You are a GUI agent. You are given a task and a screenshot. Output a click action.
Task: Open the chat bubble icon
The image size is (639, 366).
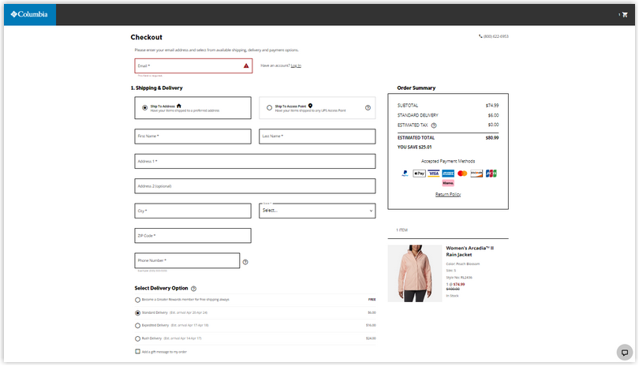coord(624,353)
